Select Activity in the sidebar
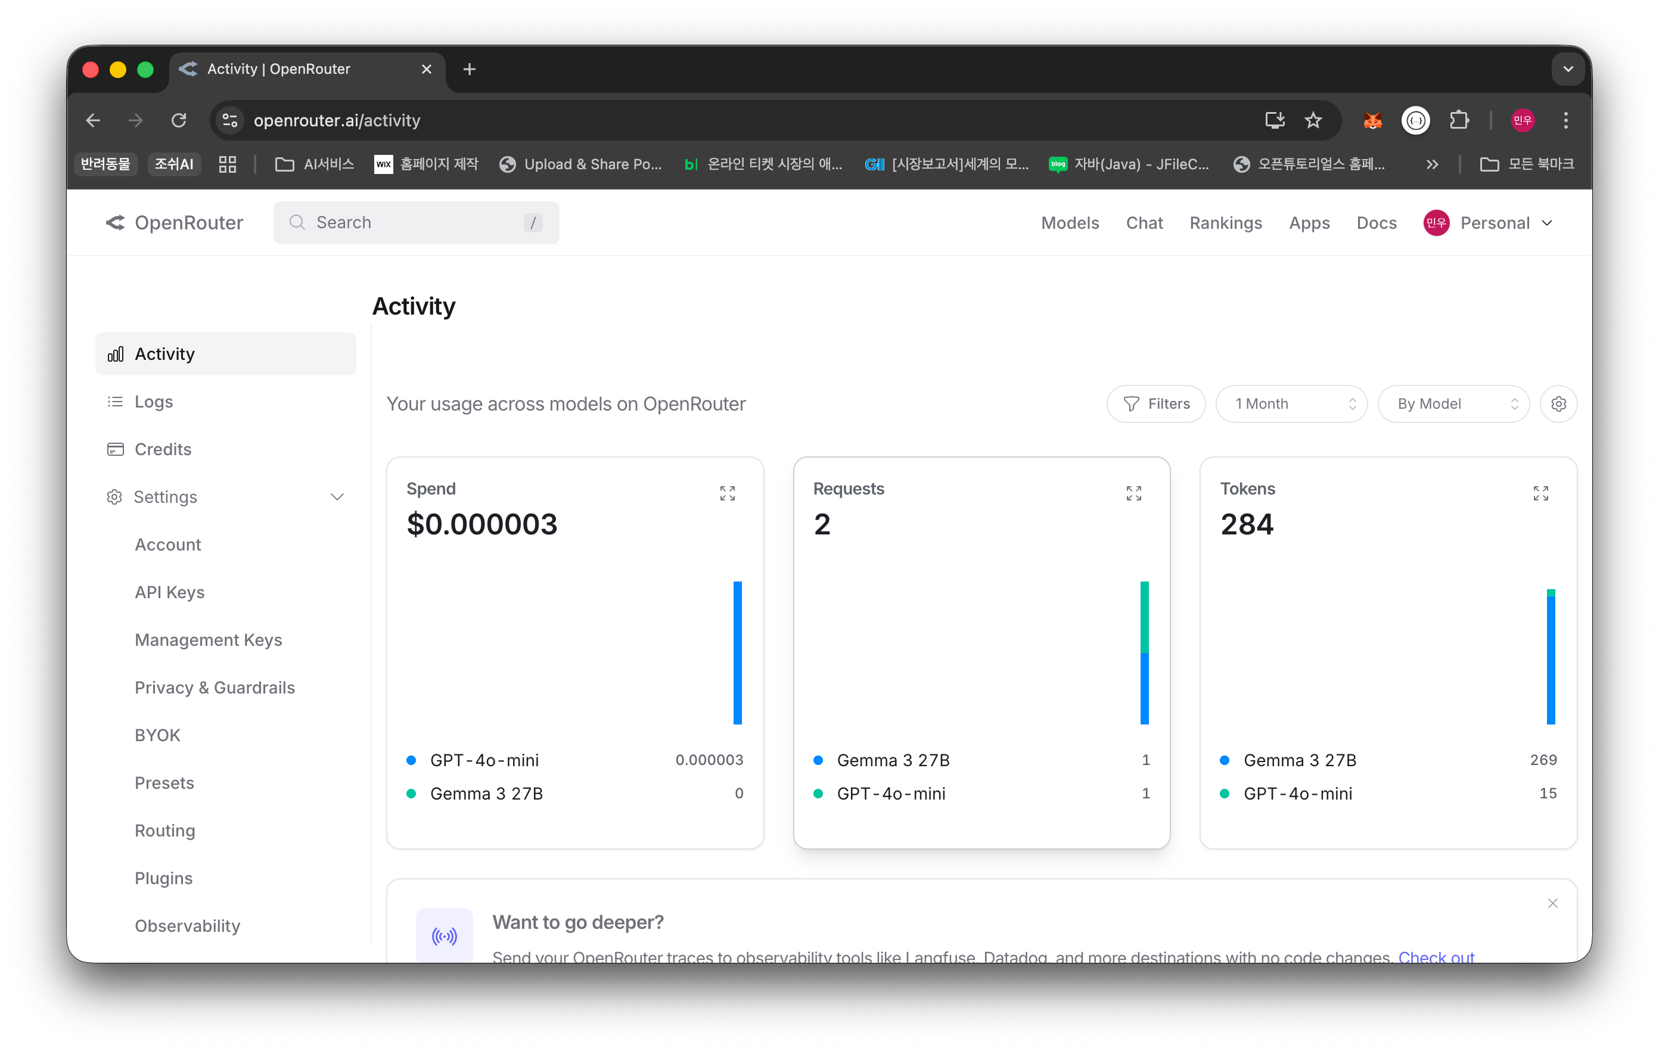The image size is (1659, 1051). pos(225,354)
